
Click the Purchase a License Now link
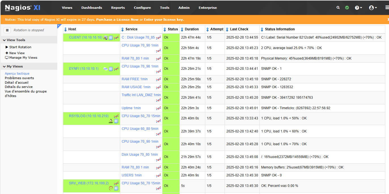tap(117, 20)
